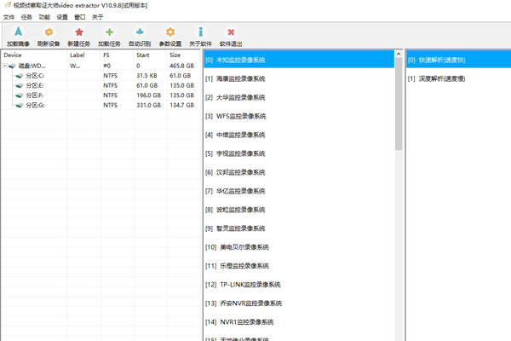511x341 pixels.
Task: Select list entry numbered [5]
Action: click(x=299, y=153)
